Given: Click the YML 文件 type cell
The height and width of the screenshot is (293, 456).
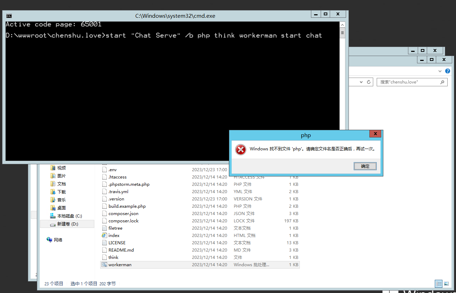Looking at the screenshot, I should (x=243, y=192).
